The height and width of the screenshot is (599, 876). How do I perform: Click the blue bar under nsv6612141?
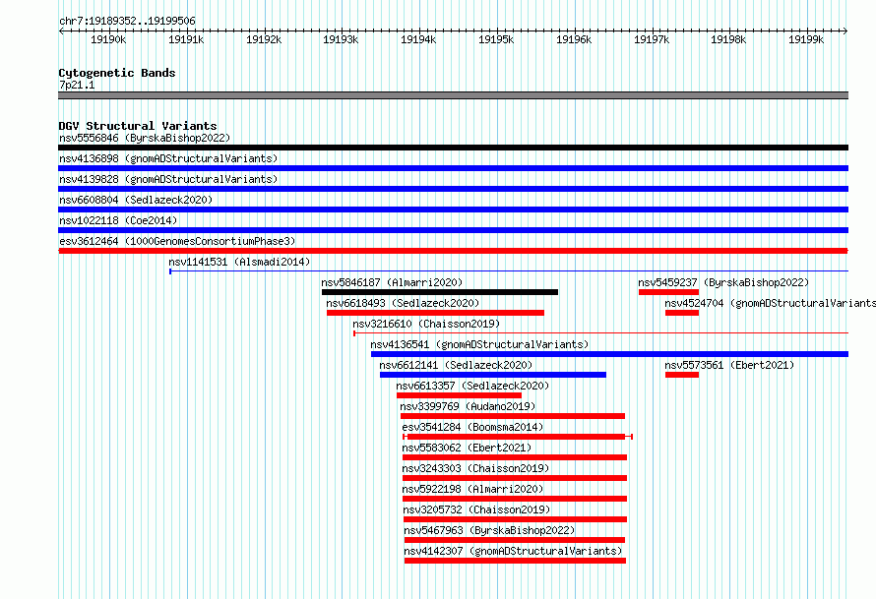pos(493,375)
